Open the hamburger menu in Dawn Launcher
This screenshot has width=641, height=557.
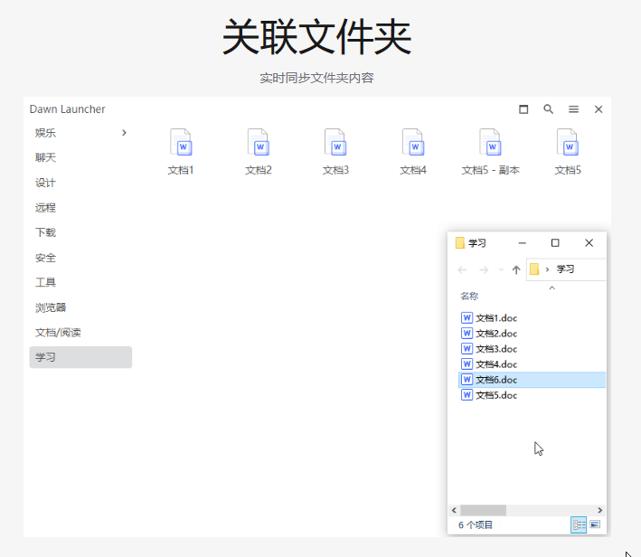point(573,109)
